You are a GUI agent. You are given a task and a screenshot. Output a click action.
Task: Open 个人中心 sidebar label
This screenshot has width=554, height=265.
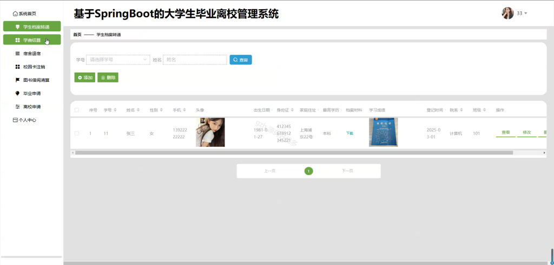pos(27,120)
